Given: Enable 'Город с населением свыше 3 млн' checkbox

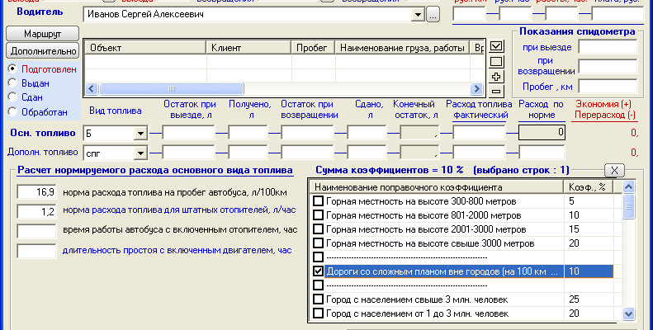Looking at the screenshot, I should (x=319, y=299).
